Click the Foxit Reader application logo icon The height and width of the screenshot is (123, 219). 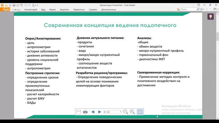(2, 5)
